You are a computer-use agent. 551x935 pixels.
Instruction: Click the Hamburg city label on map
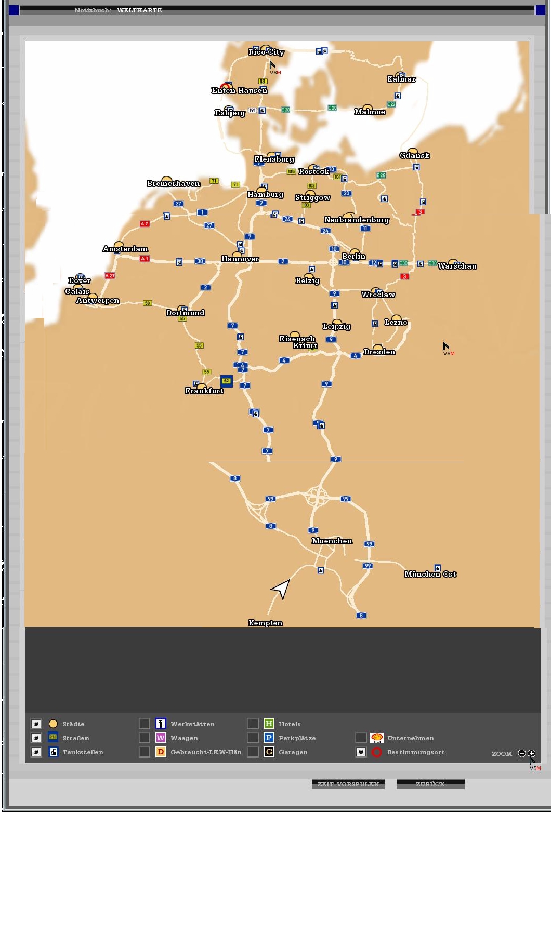(x=265, y=195)
